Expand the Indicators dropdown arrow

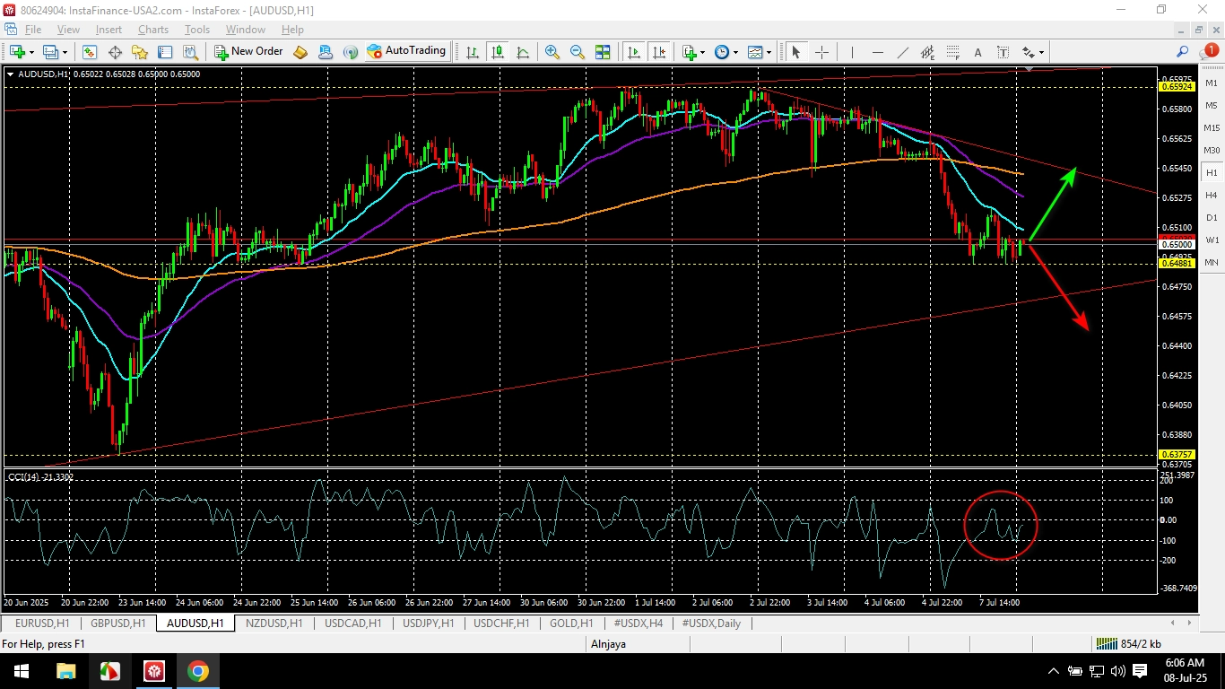click(702, 52)
